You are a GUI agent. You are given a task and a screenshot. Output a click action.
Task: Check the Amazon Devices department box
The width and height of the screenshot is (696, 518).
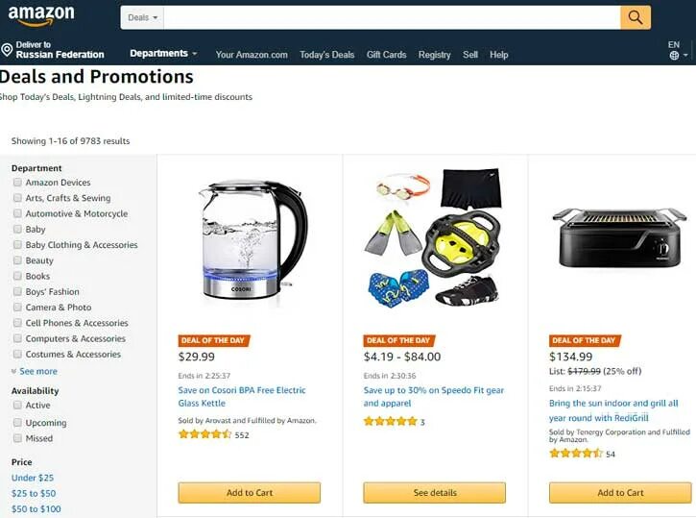point(17,183)
